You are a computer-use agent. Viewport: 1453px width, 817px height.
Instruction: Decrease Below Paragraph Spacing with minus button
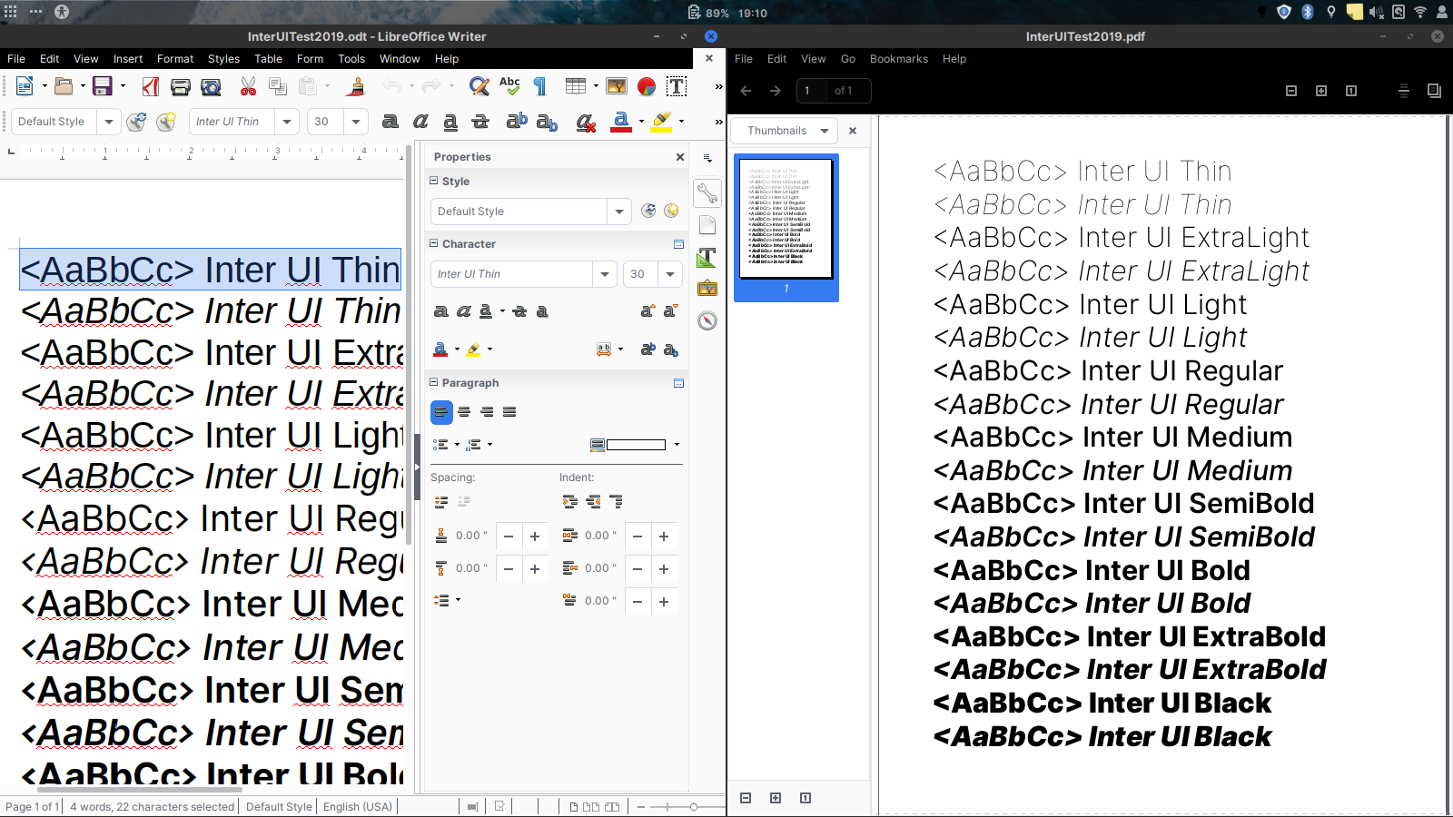[509, 569]
